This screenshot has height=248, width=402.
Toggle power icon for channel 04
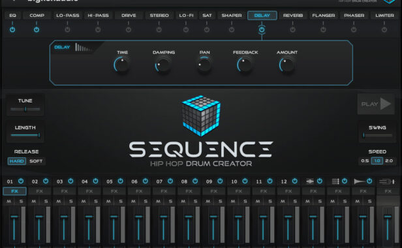(95, 181)
